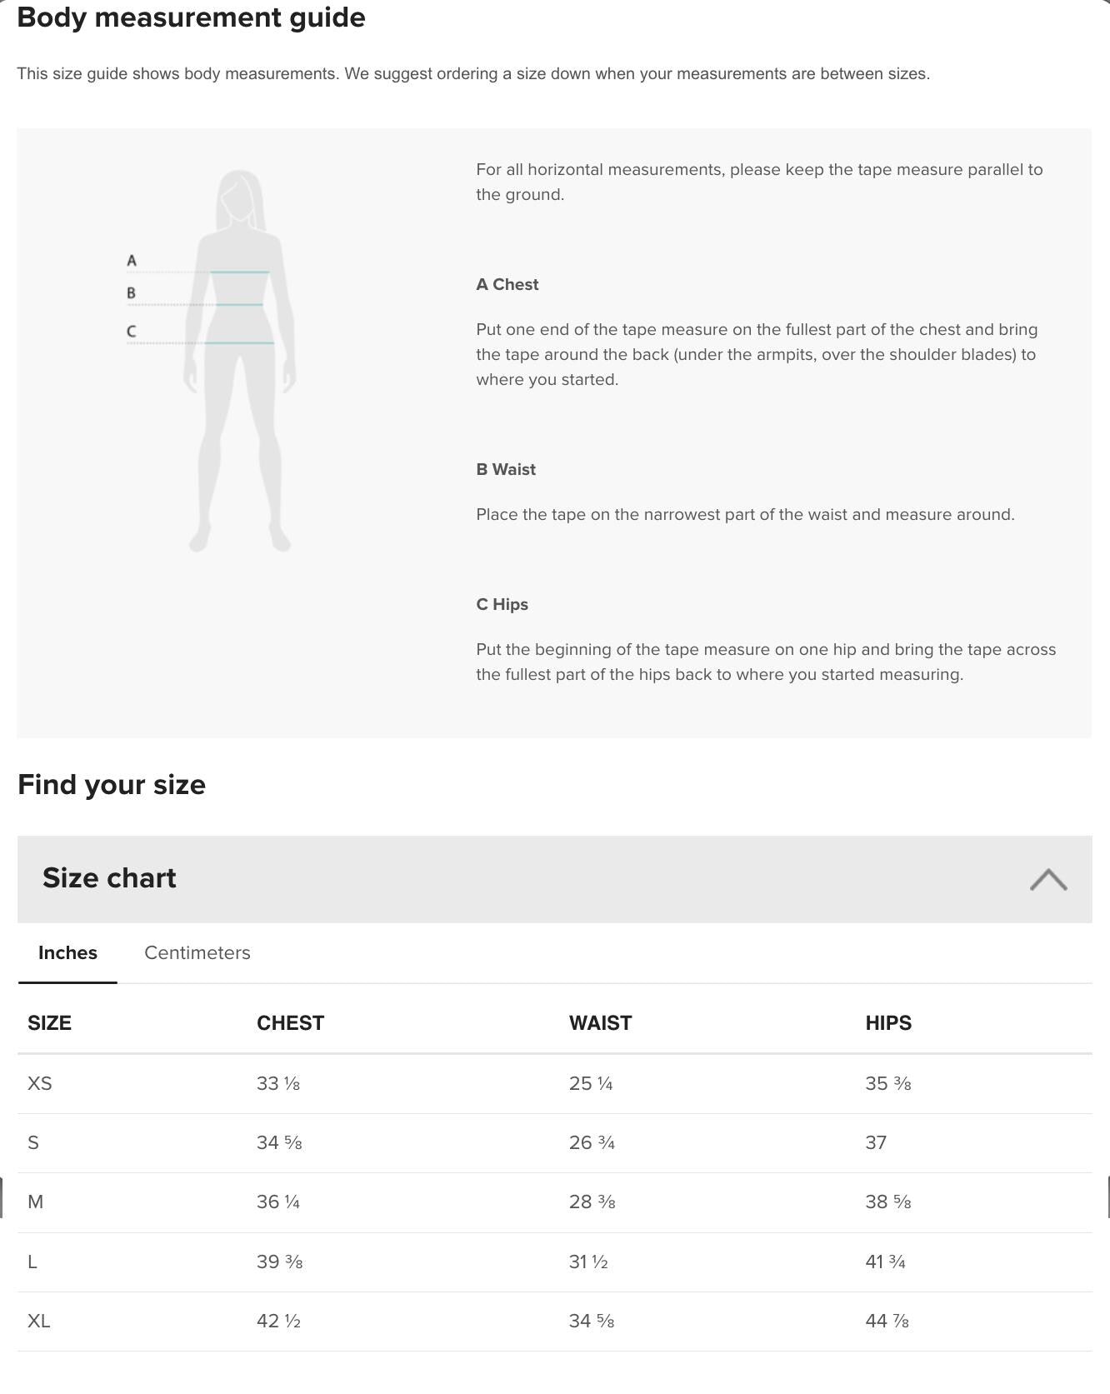
Task: Select the XS size row label
Action: click(x=39, y=1083)
